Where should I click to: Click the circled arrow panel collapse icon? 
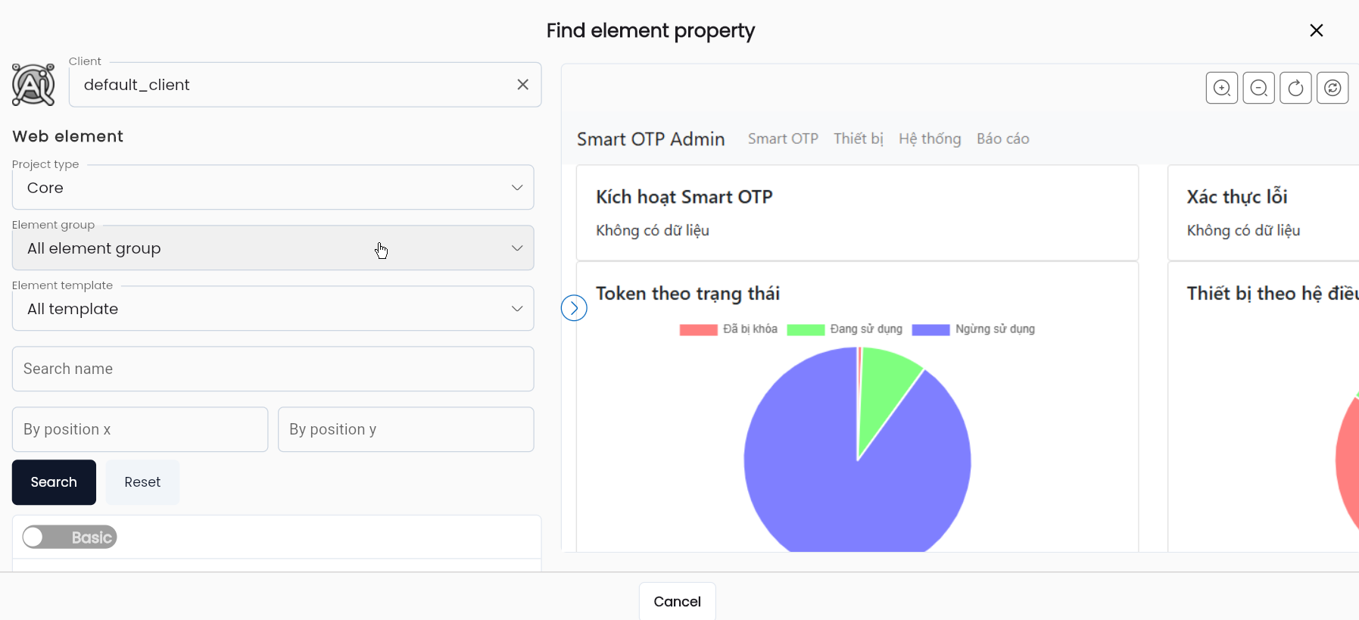(x=574, y=307)
